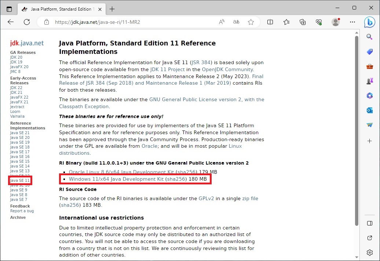The width and height of the screenshot is (380, 261).
Task: Open JDK 19 link
Action: coord(16,62)
